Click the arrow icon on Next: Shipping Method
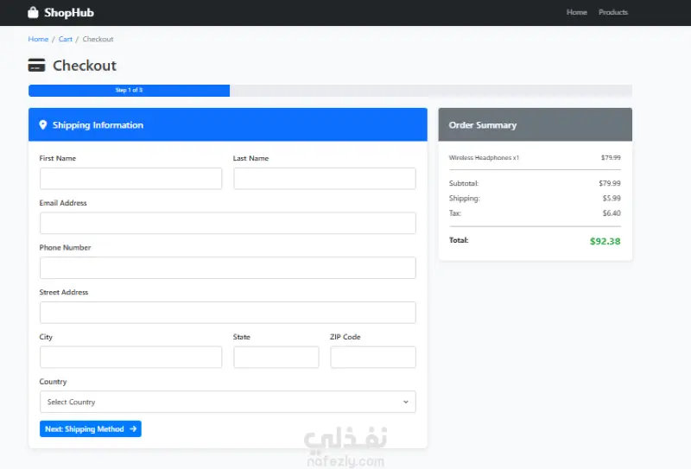The height and width of the screenshot is (469, 691). pyautogui.click(x=133, y=429)
